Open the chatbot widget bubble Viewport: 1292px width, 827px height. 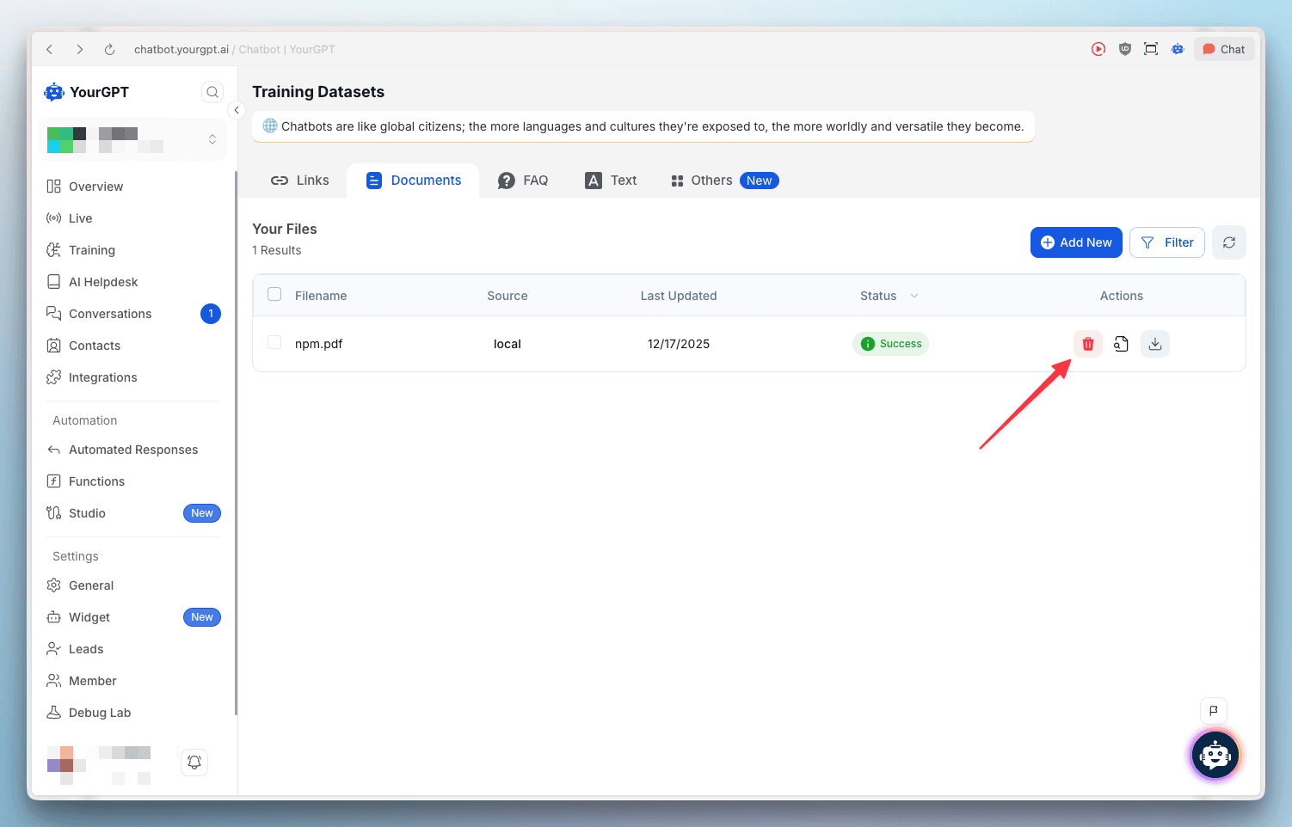1215,756
